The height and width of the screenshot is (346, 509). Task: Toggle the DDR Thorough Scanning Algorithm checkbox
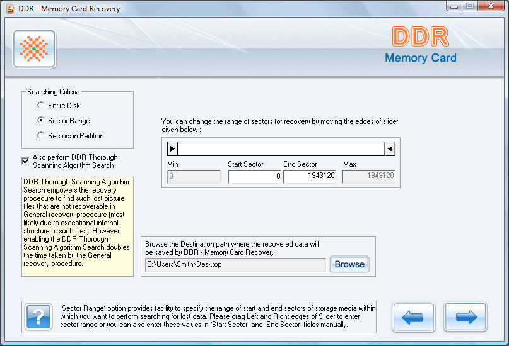[x=25, y=161]
